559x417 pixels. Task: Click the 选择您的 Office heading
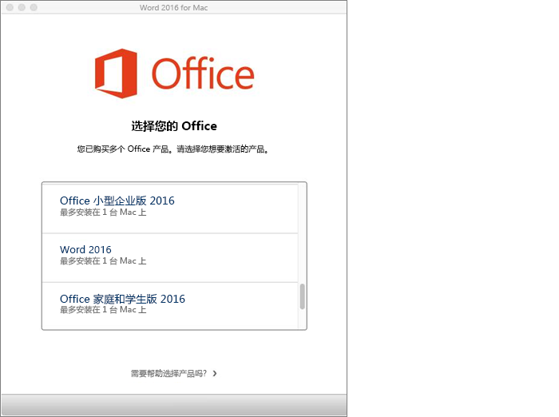(x=174, y=126)
